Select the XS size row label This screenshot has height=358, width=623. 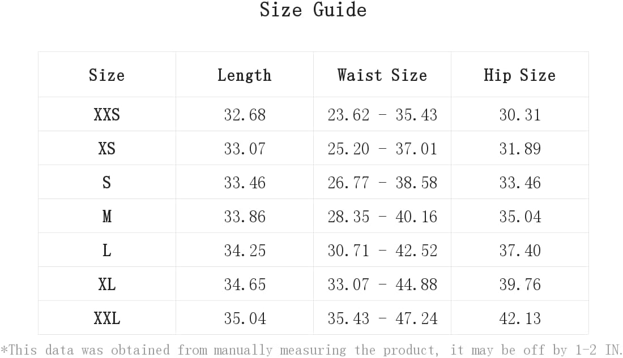(x=107, y=148)
